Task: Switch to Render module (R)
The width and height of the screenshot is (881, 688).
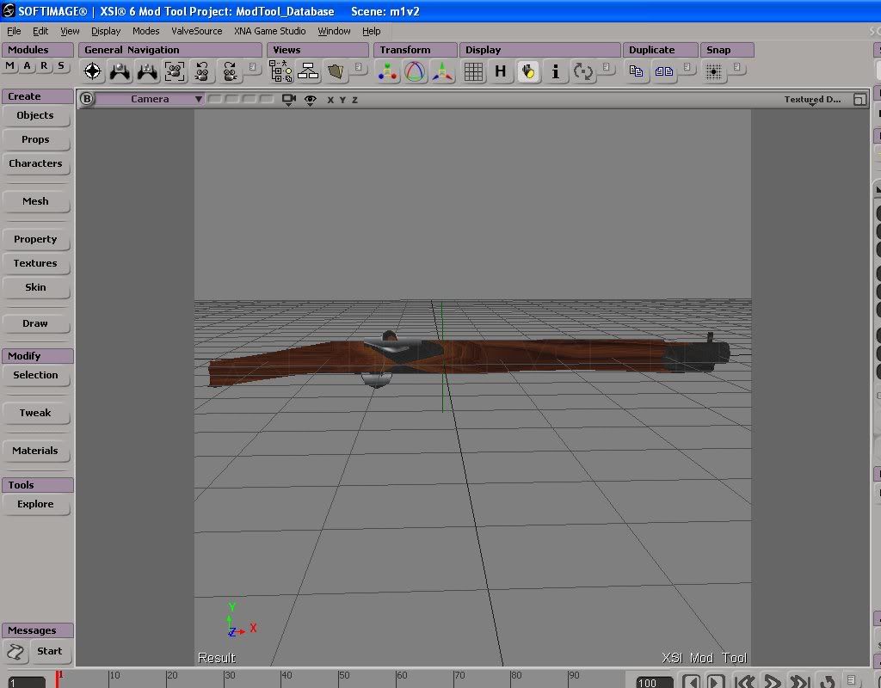Action: click(44, 66)
